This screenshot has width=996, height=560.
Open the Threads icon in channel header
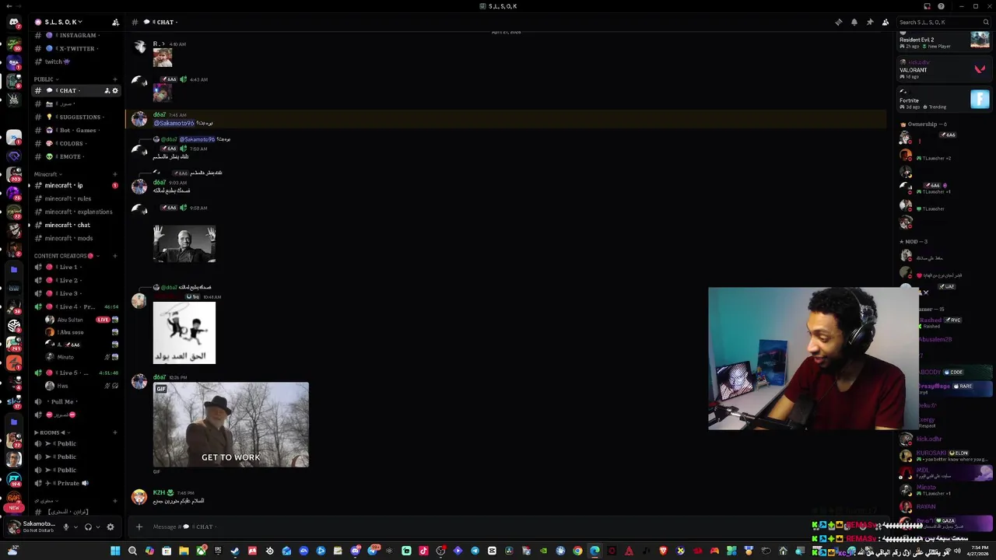point(838,22)
